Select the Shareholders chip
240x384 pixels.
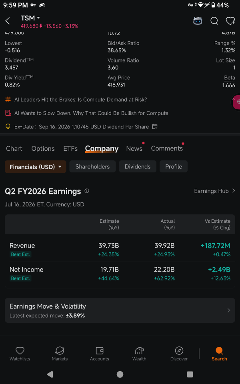(92, 166)
